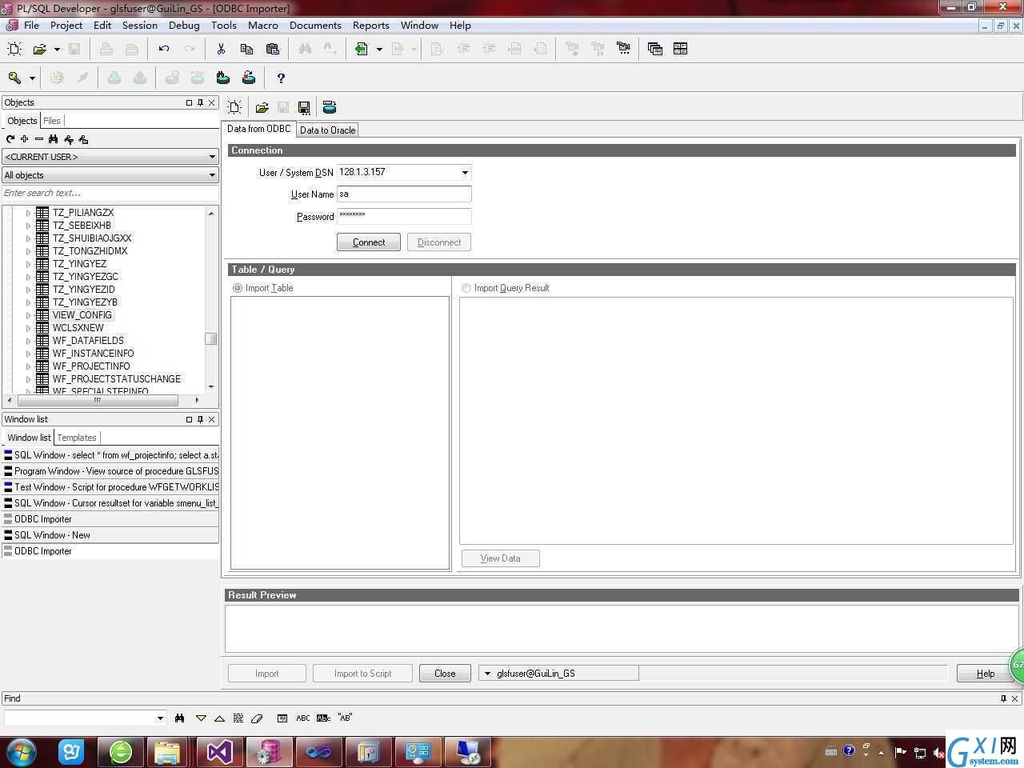Expand the WF_PROJECTINFO table node
The width and height of the screenshot is (1024, 768).
(28, 366)
